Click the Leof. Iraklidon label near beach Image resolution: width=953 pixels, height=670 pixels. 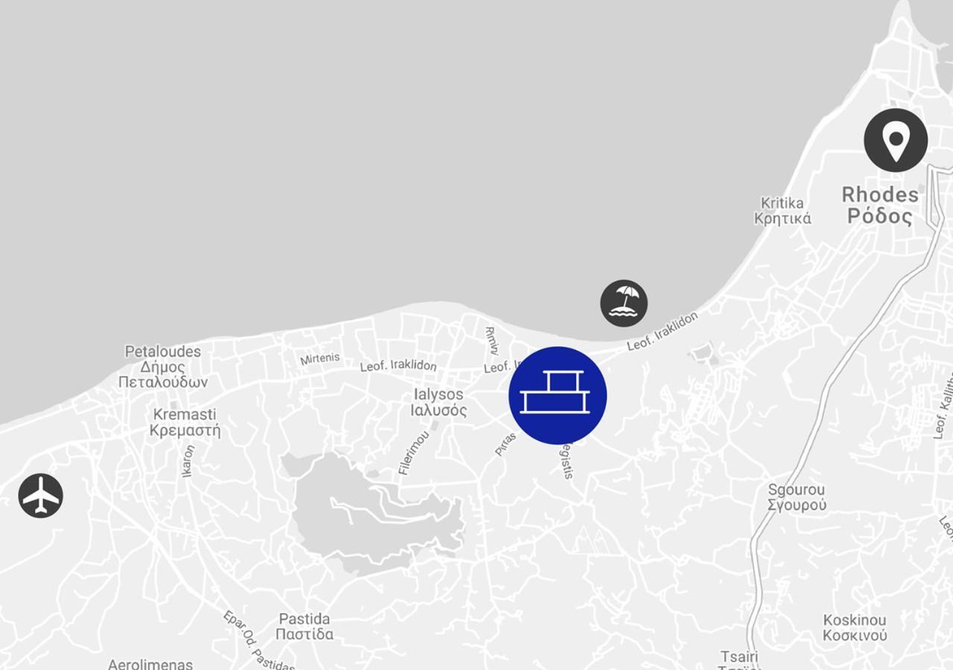663,331
